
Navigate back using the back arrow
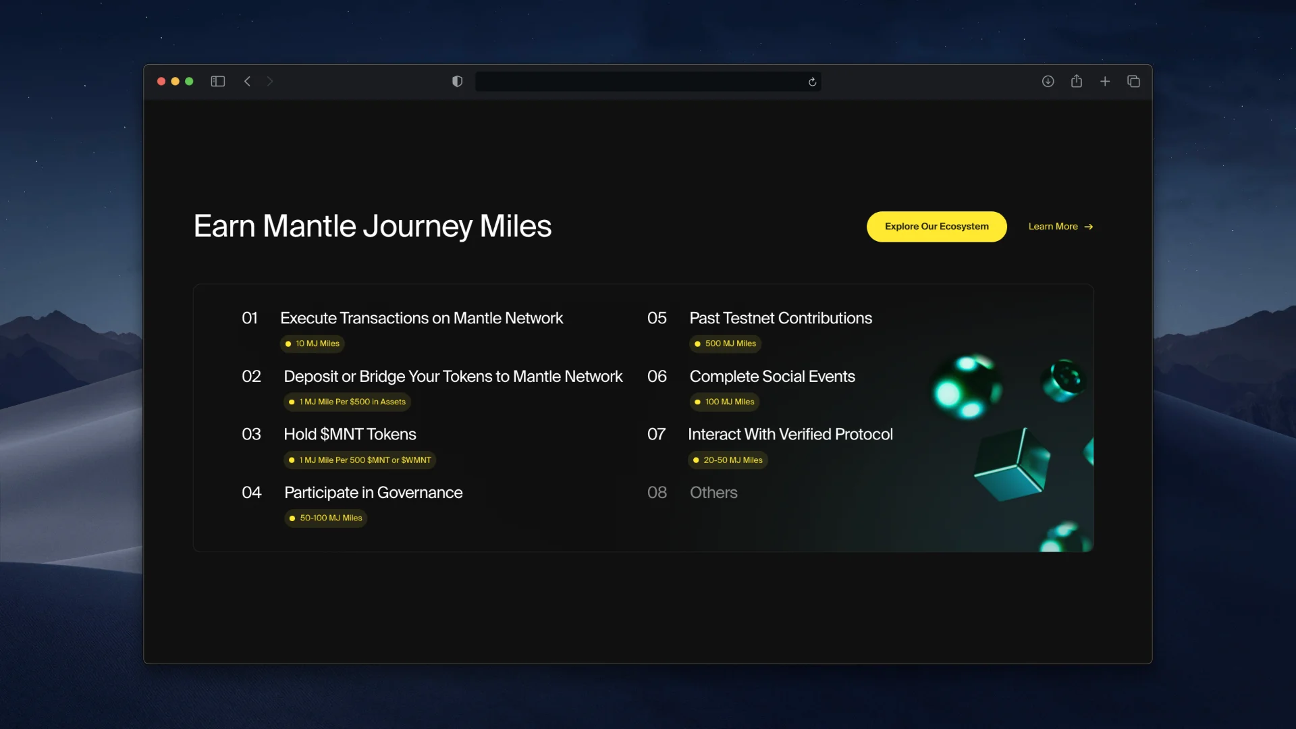tap(247, 81)
